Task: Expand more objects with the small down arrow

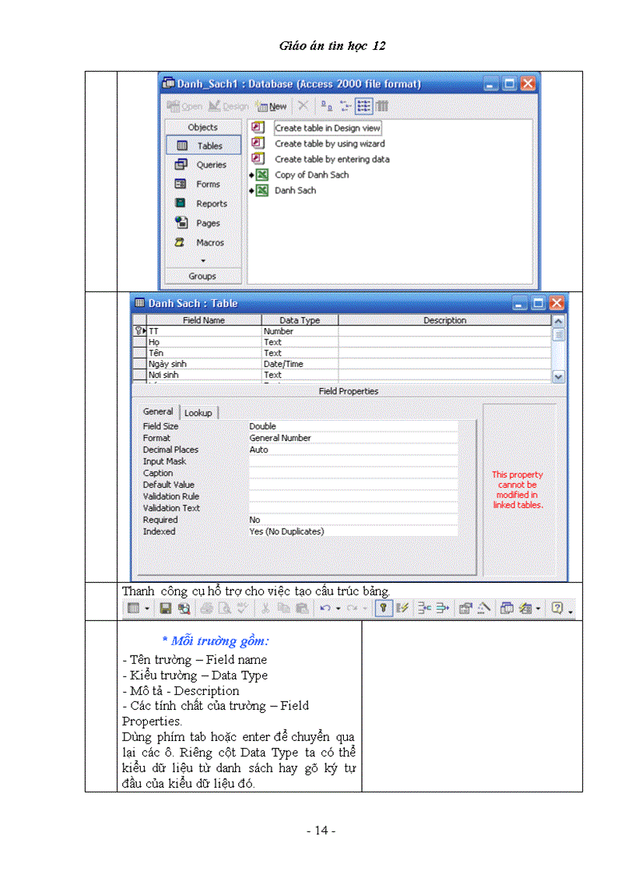Action: click(x=202, y=260)
